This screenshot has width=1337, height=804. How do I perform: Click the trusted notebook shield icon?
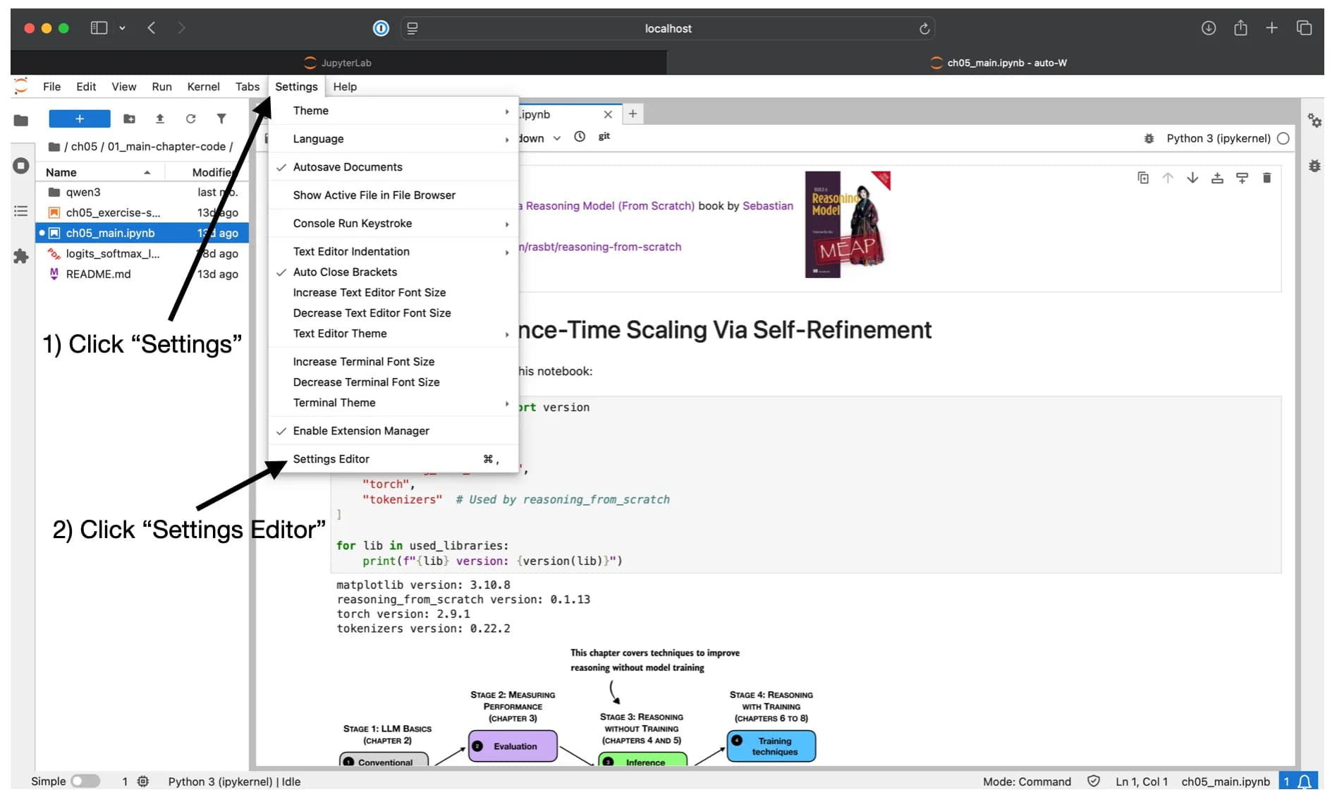[x=1094, y=781]
